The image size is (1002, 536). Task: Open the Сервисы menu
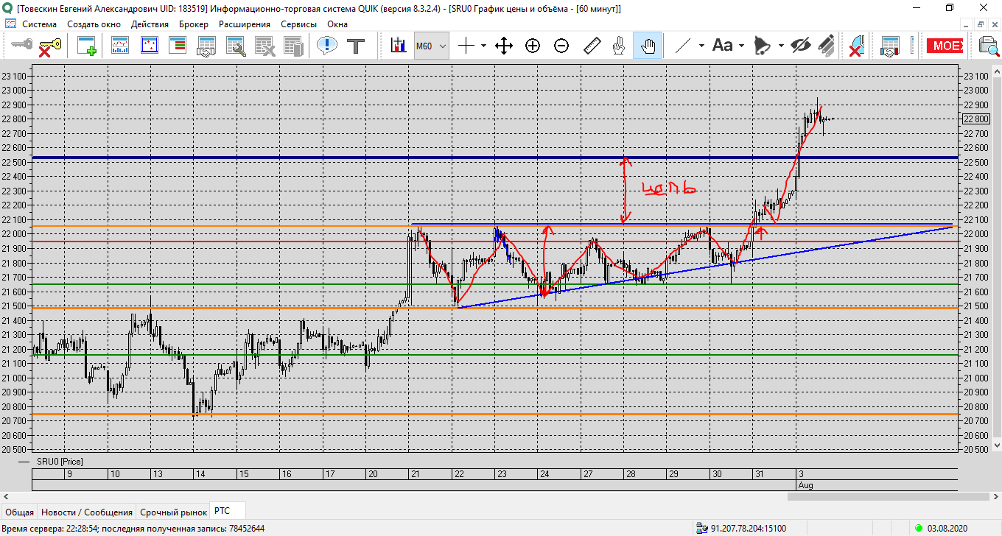(298, 24)
